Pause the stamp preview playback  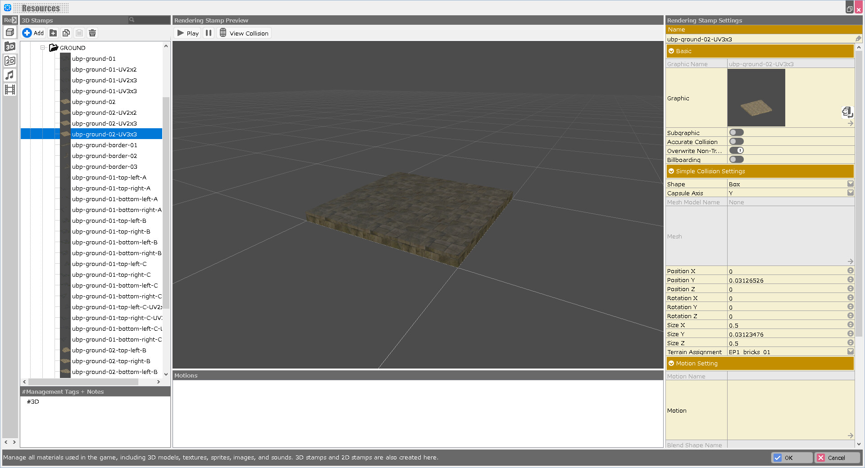tap(209, 32)
